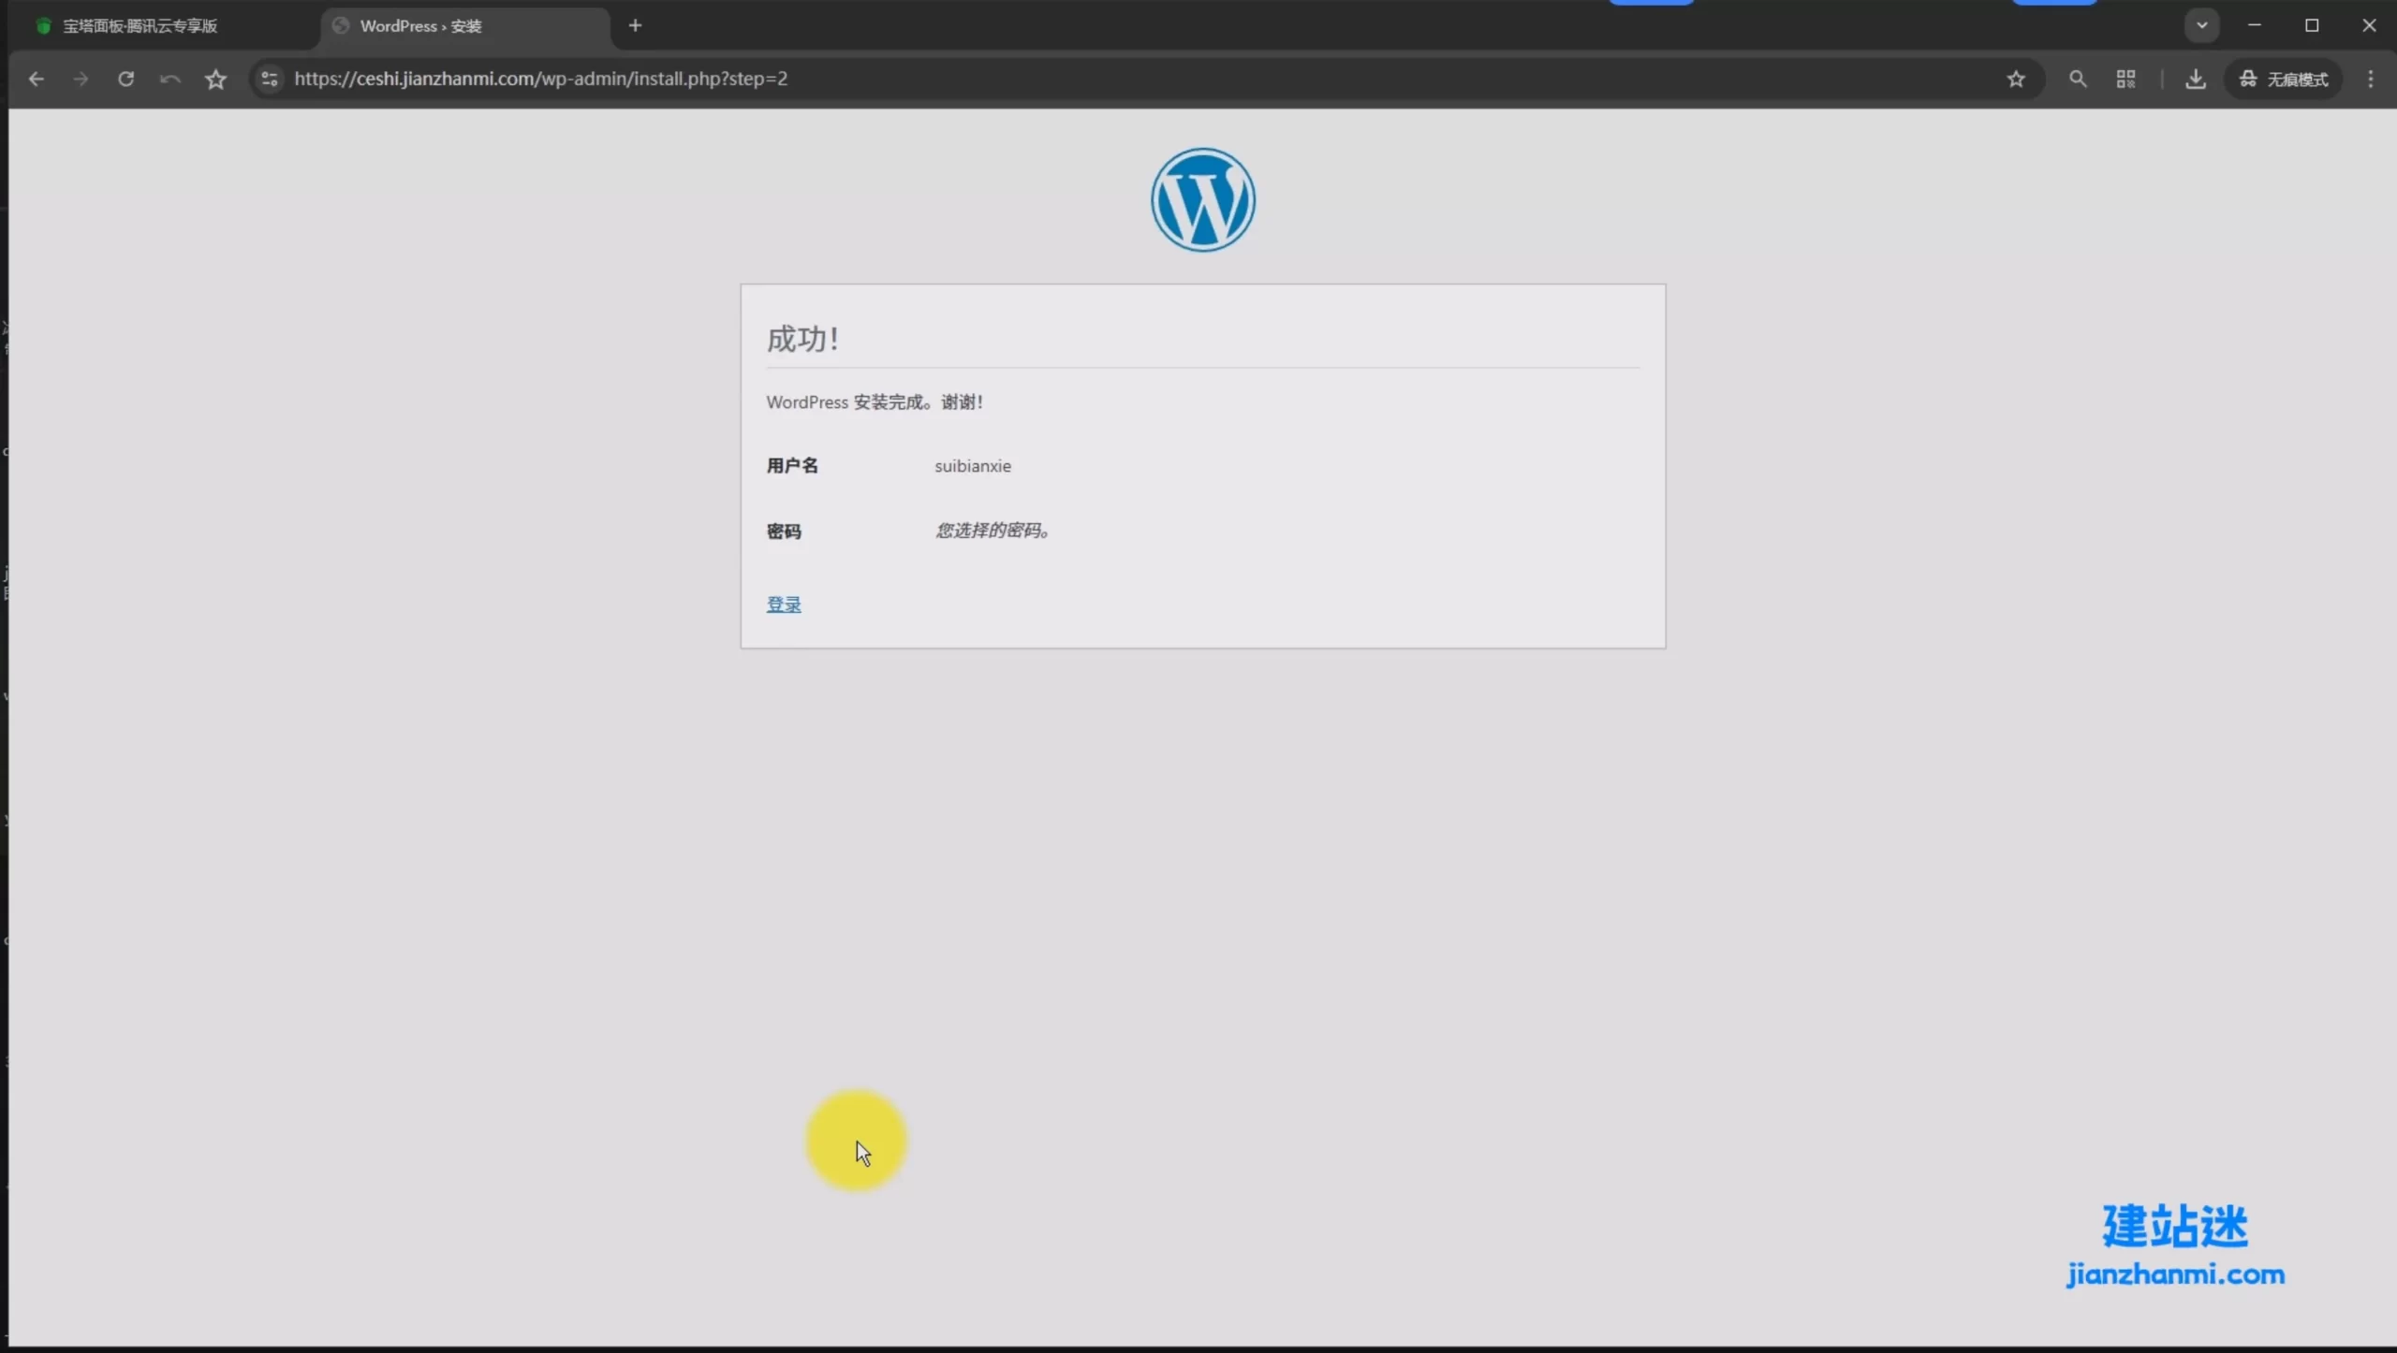Click the forward navigation arrow

point(81,80)
